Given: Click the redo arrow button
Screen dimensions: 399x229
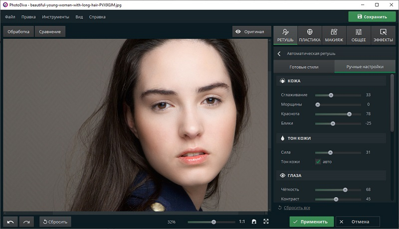Looking at the screenshot, I should point(26,222).
